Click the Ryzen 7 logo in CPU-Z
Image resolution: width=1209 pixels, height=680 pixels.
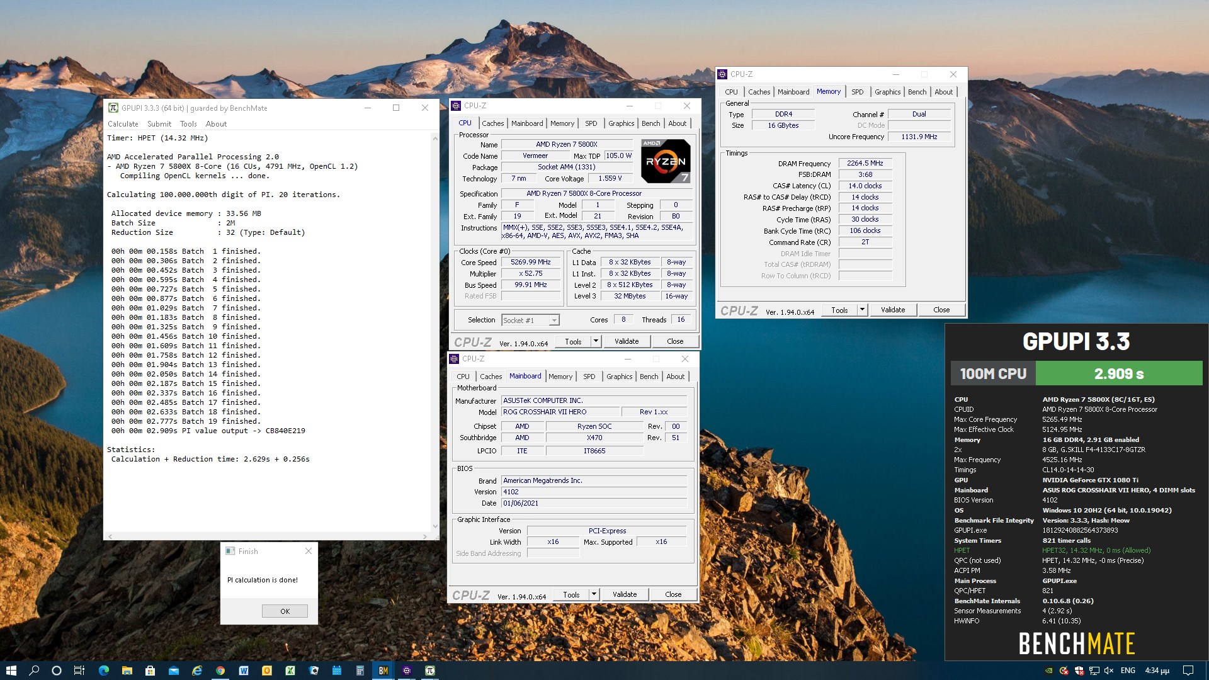(666, 161)
